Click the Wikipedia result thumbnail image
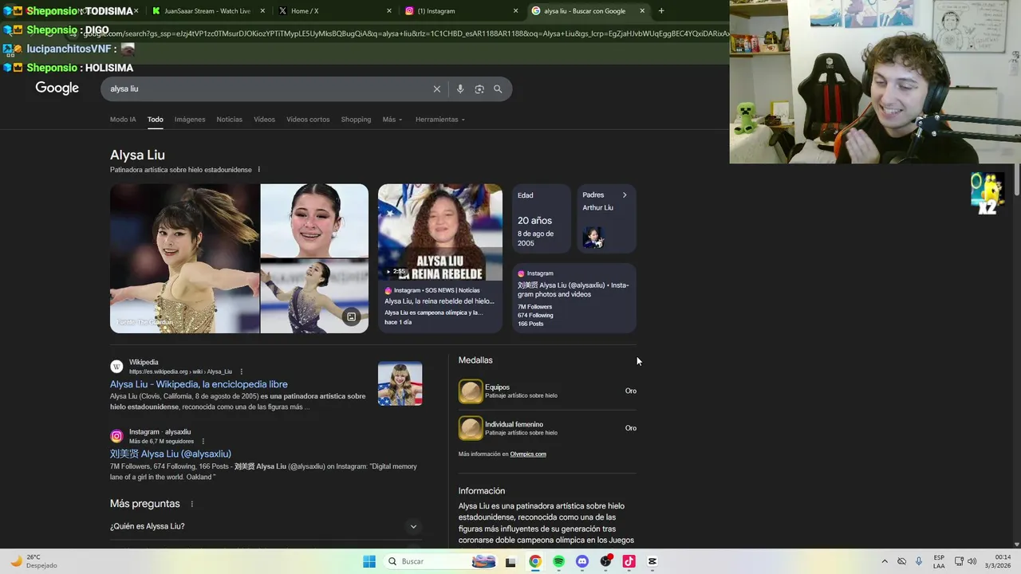 coord(400,383)
